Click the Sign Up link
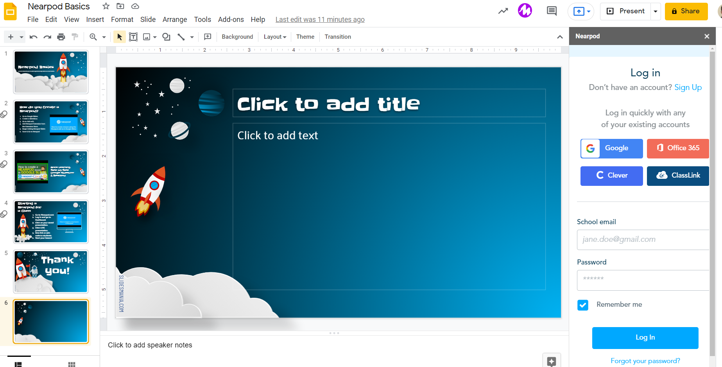The width and height of the screenshot is (722, 367). click(688, 87)
